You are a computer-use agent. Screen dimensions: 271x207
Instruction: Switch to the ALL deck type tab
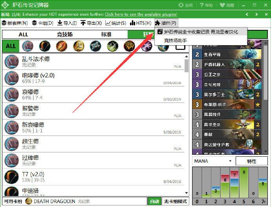tap(23, 35)
